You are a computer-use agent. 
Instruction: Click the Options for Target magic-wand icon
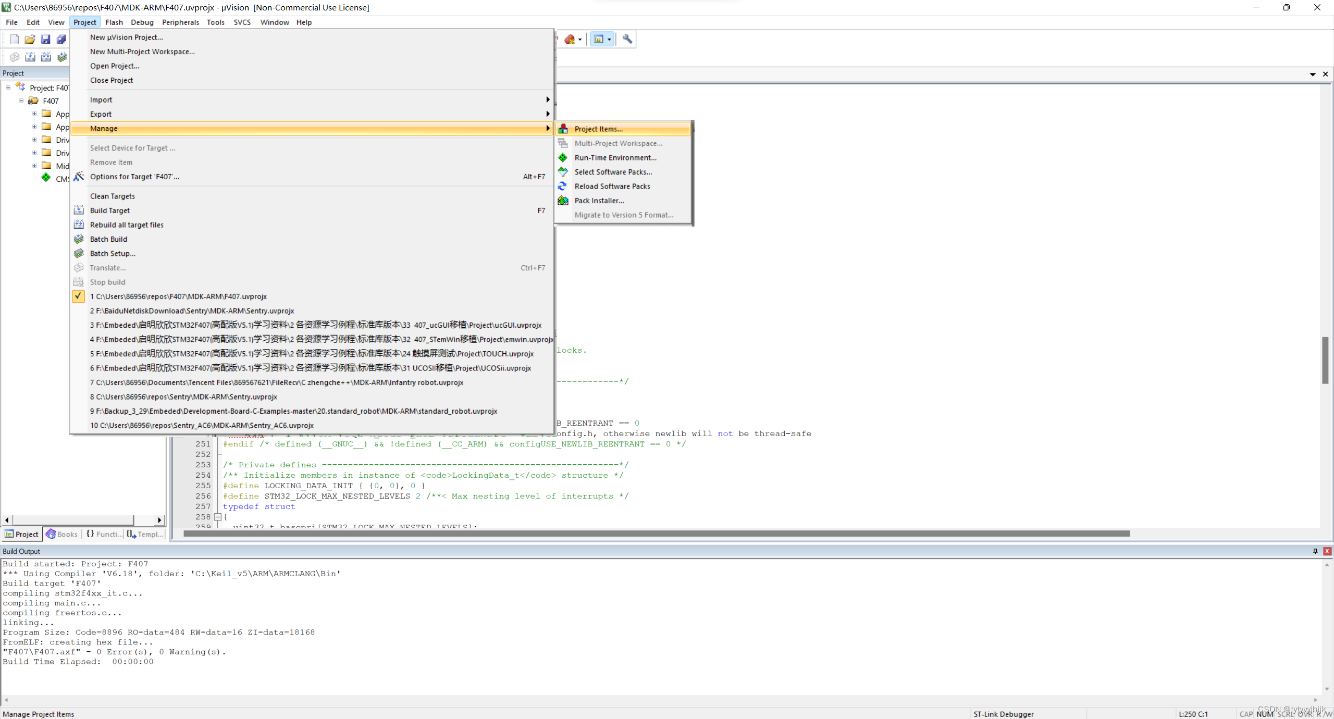pos(79,177)
